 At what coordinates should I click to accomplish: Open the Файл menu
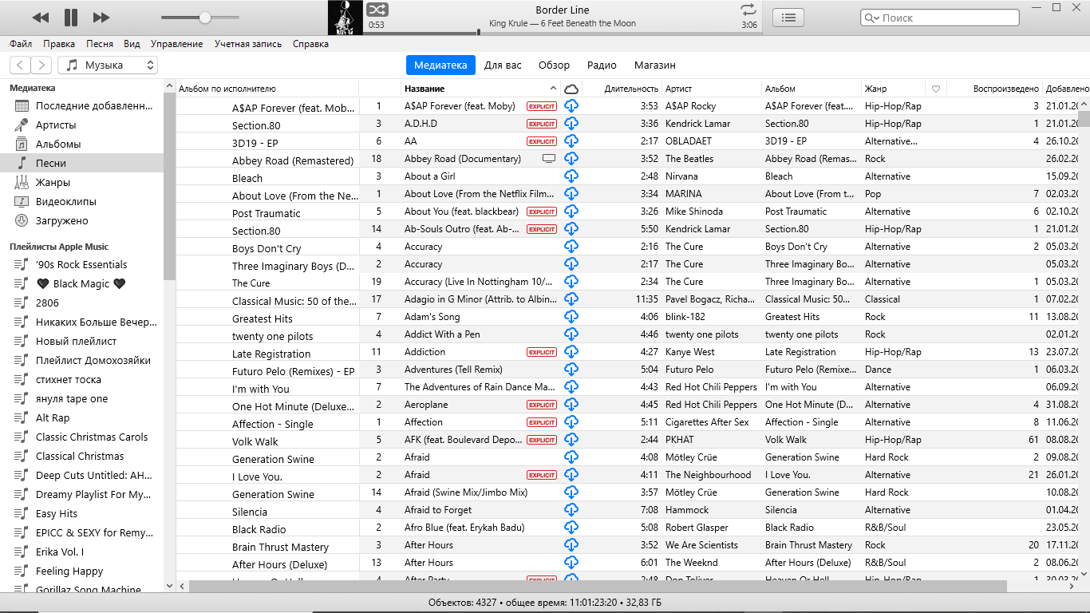click(21, 44)
